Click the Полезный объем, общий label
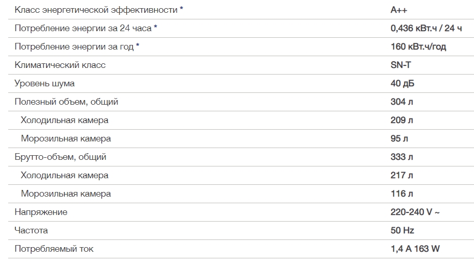474x265 pixels. coord(66,102)
